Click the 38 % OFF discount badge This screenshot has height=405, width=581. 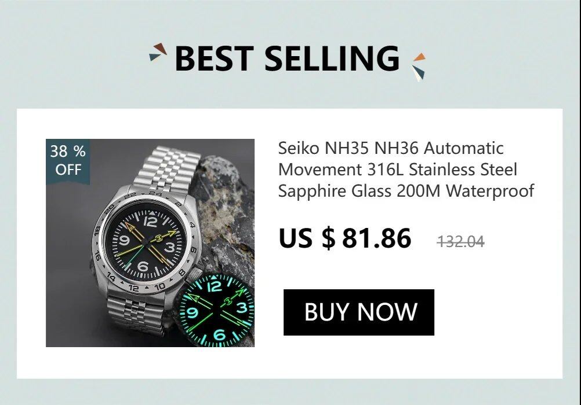68,161
